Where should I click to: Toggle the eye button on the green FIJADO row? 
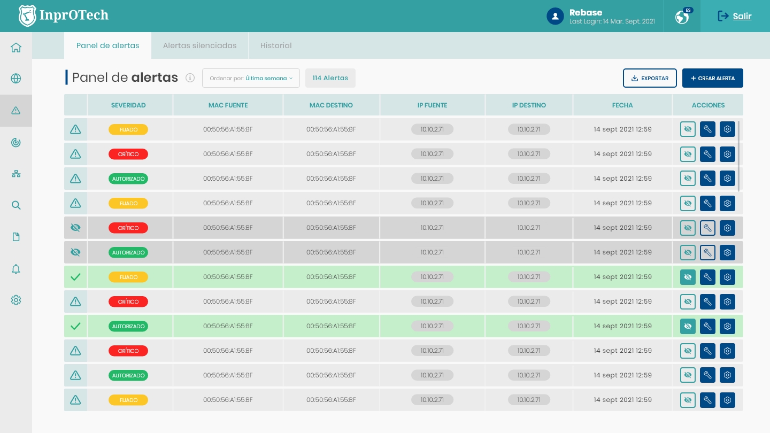688,277
